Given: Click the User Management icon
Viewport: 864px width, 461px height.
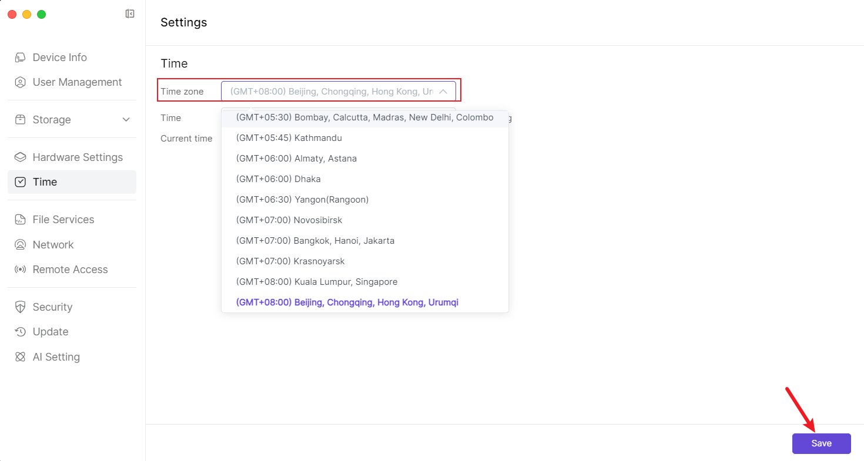Looking at the screenshot, I should point(21,82).
